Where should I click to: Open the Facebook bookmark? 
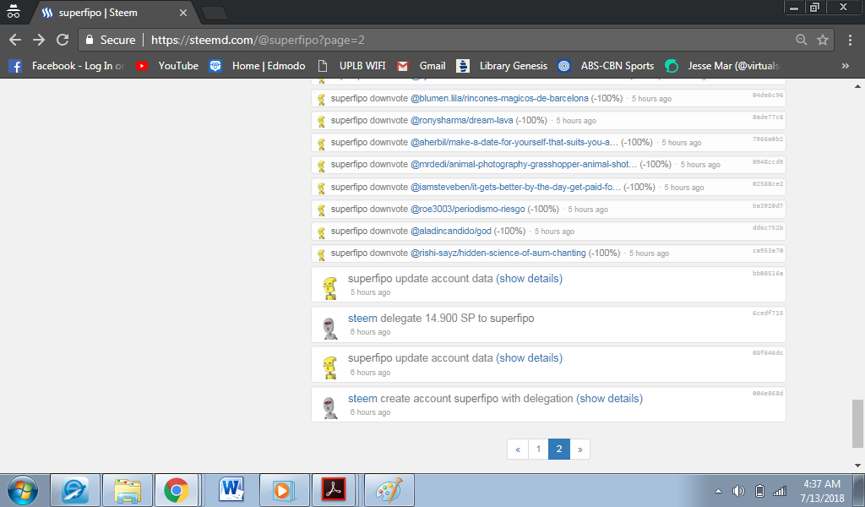[66, 66]
